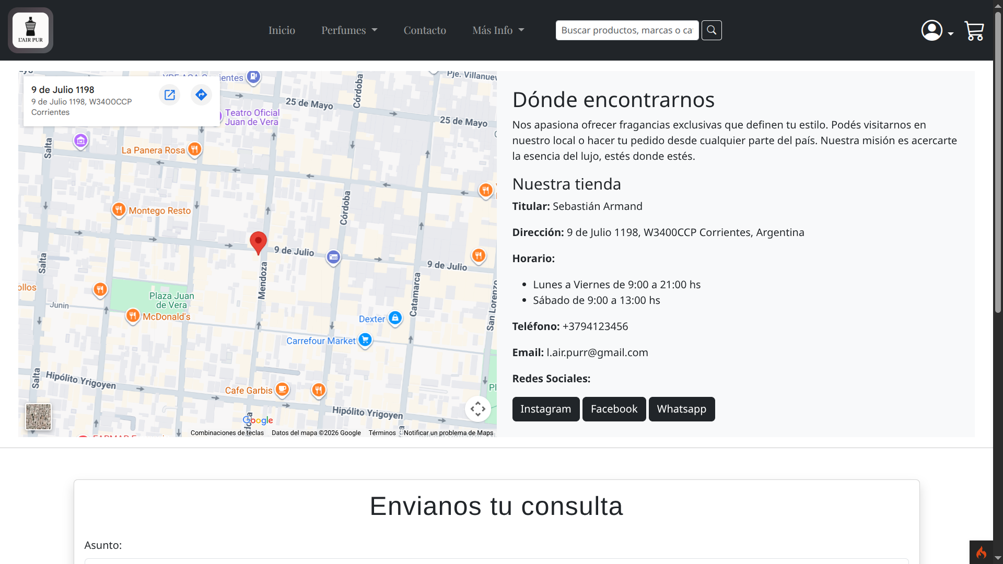Expand the Más Info dropdown
The image size is (1003, 564).
(x=498, y=30)
